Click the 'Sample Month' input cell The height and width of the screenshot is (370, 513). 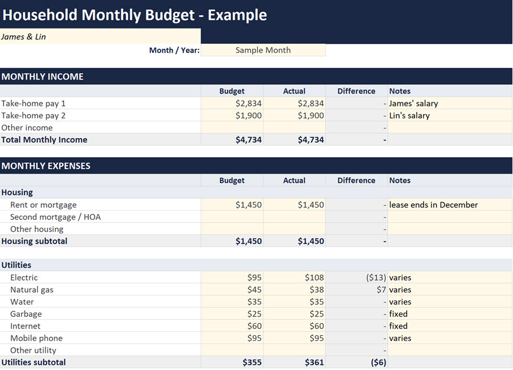[x=263, y=50]
